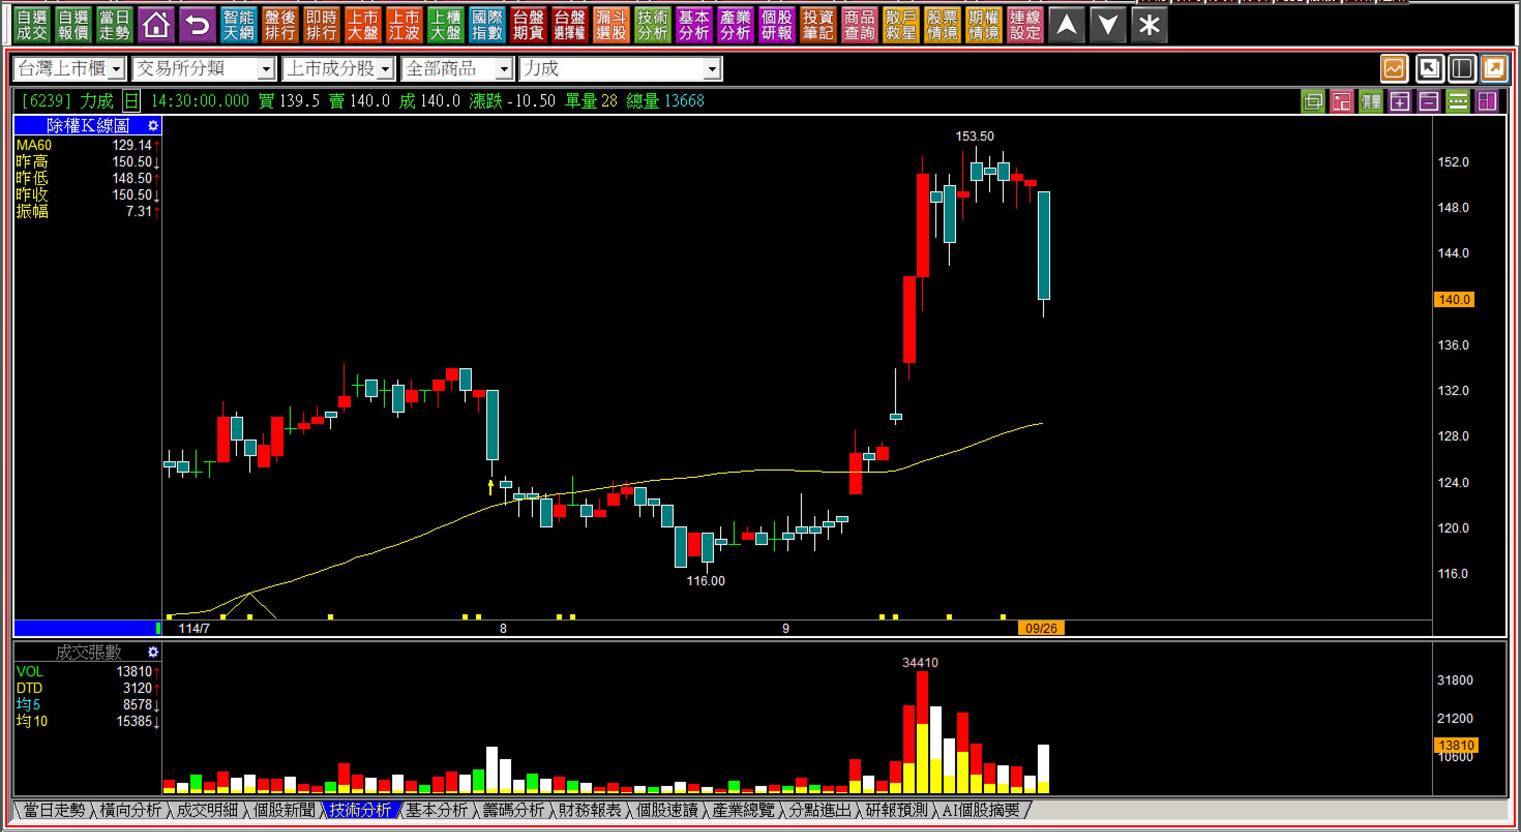Open K-line chart settings gear

pyautogui.click(x=153, y=126)
